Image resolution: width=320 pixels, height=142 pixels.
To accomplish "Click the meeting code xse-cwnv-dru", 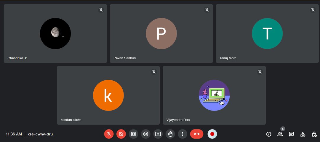I will pos(40,134).
